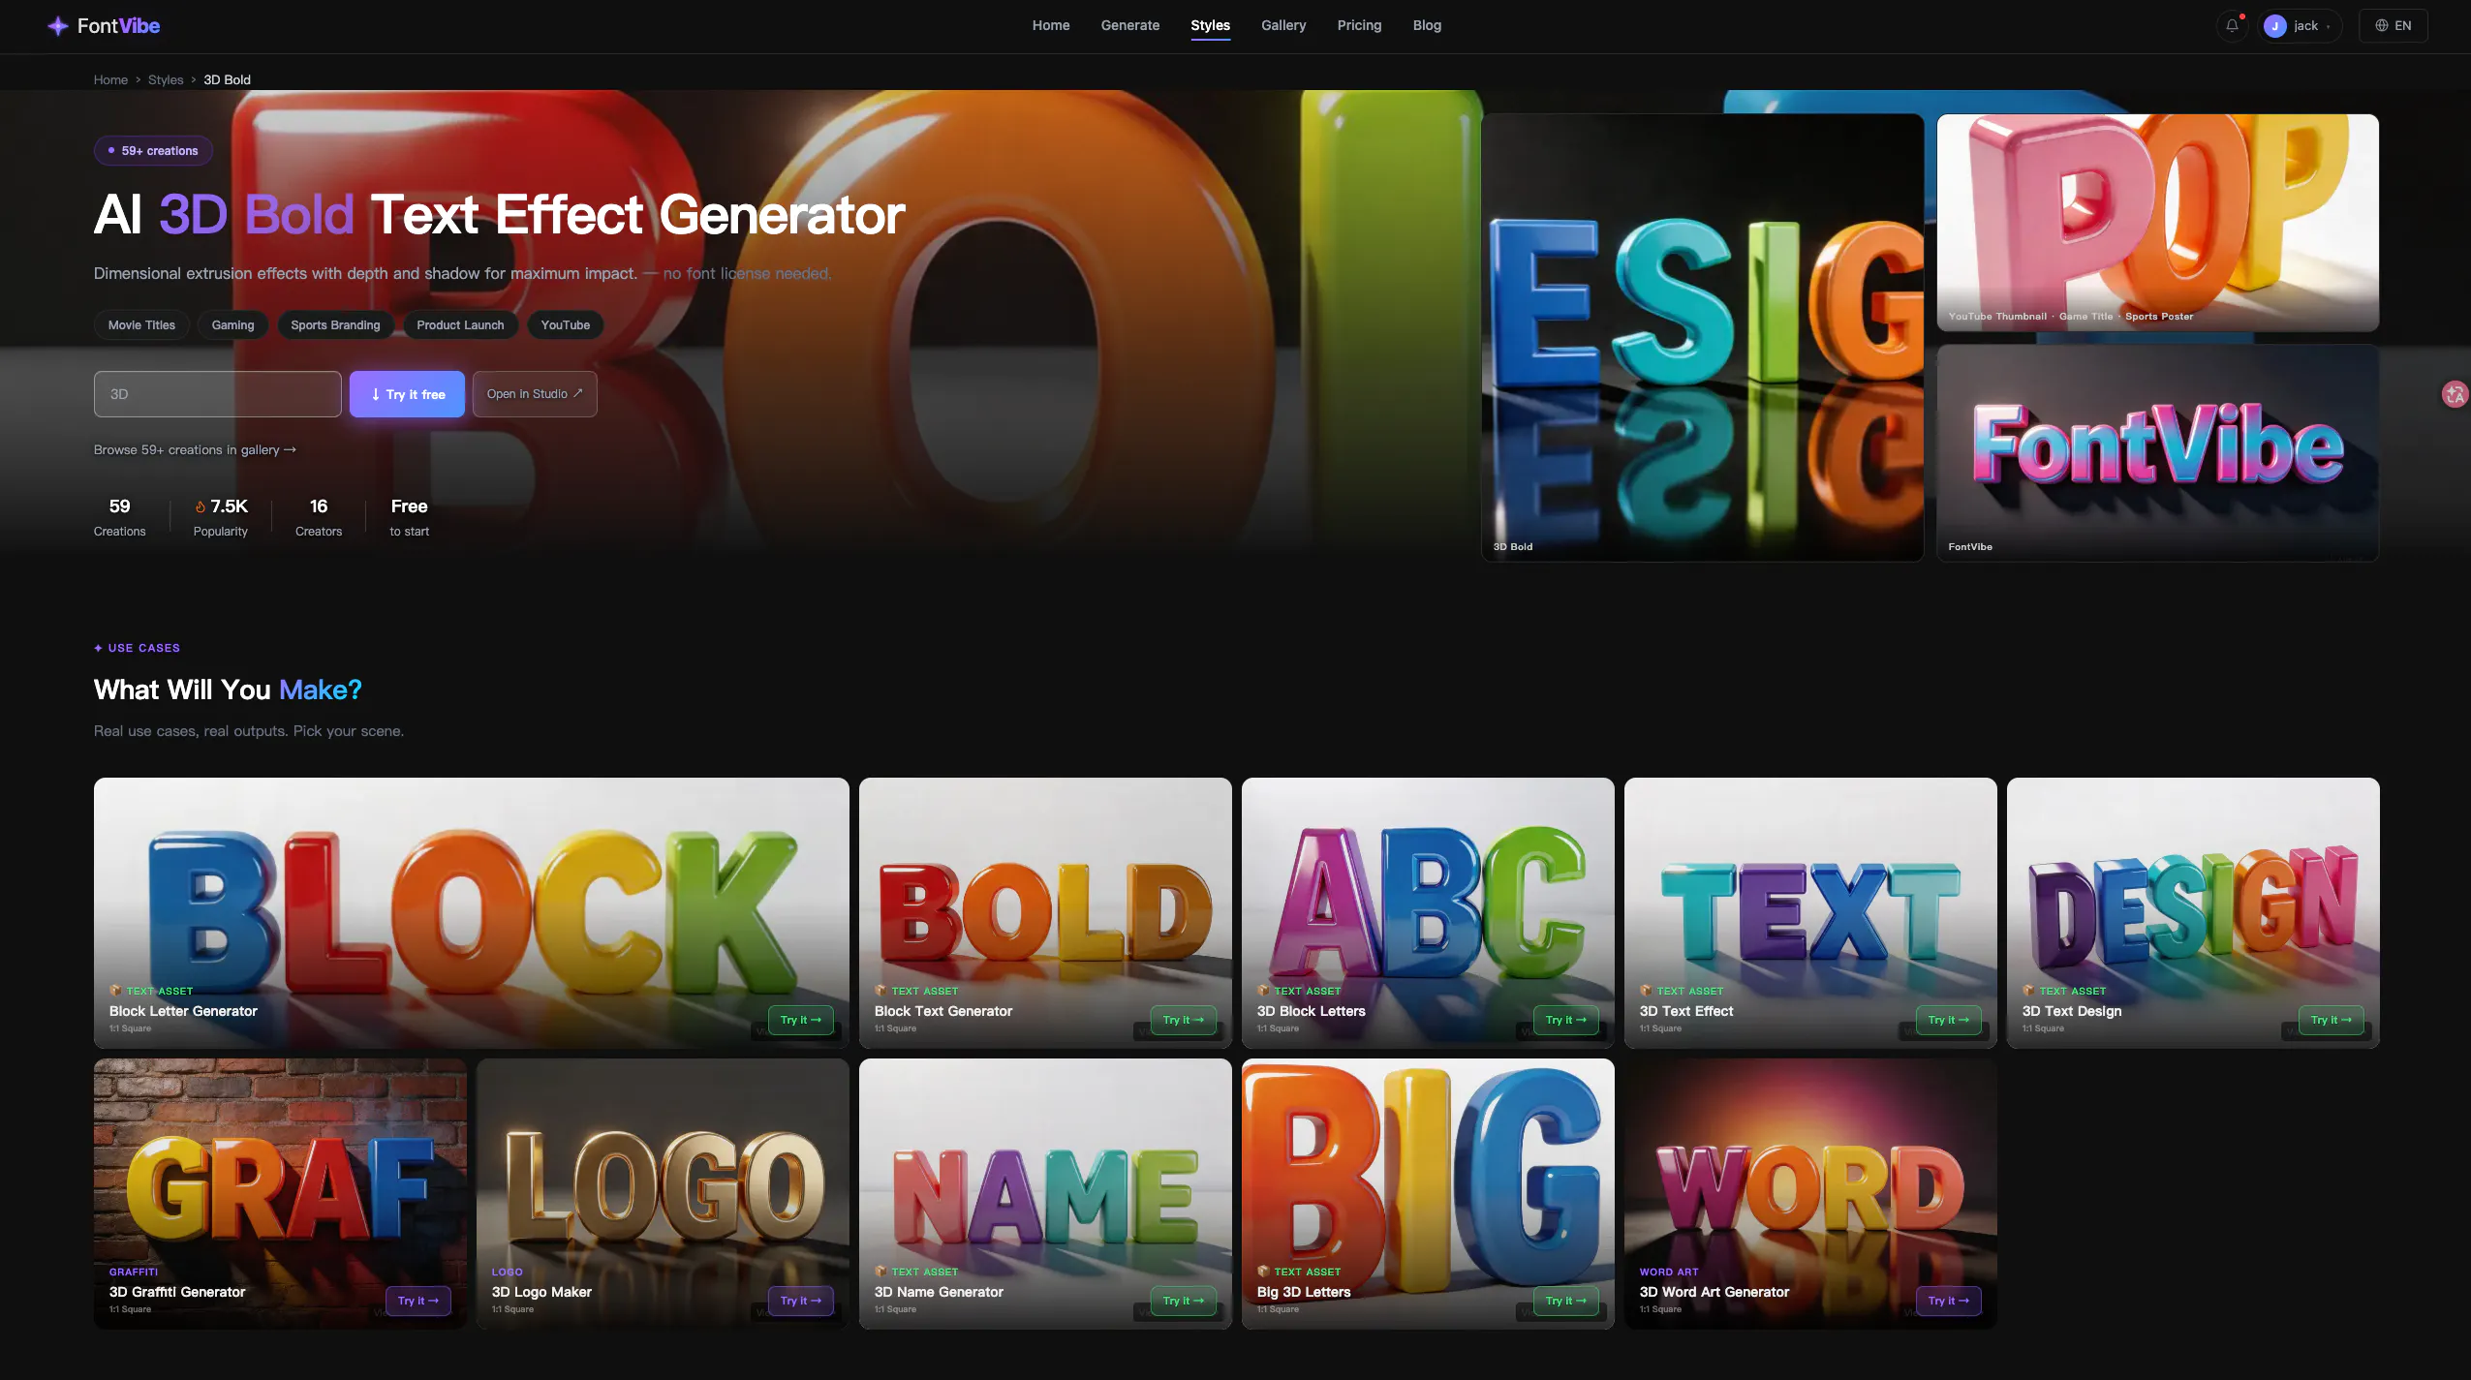The height and width of the screenshot is (1380, 2471).
Task: Click the Text Asset icon on 3D Block Letters
Action: click(x=1263, y=991)
